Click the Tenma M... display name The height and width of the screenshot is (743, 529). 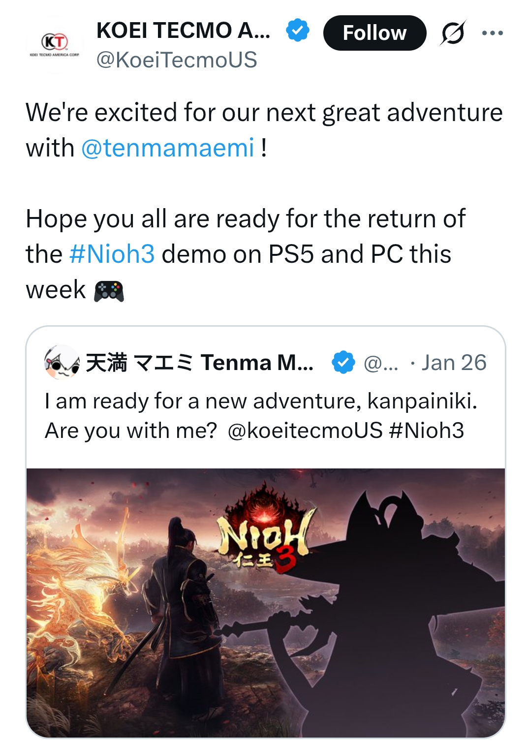coord(199,363)
